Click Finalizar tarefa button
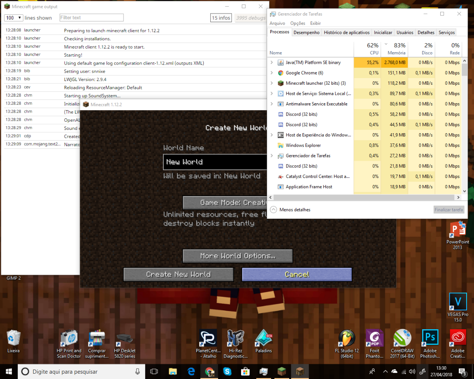 click(x=448, y=210)
